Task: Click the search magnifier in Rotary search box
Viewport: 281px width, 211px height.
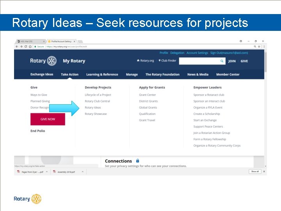Action: tap(222, 61)
